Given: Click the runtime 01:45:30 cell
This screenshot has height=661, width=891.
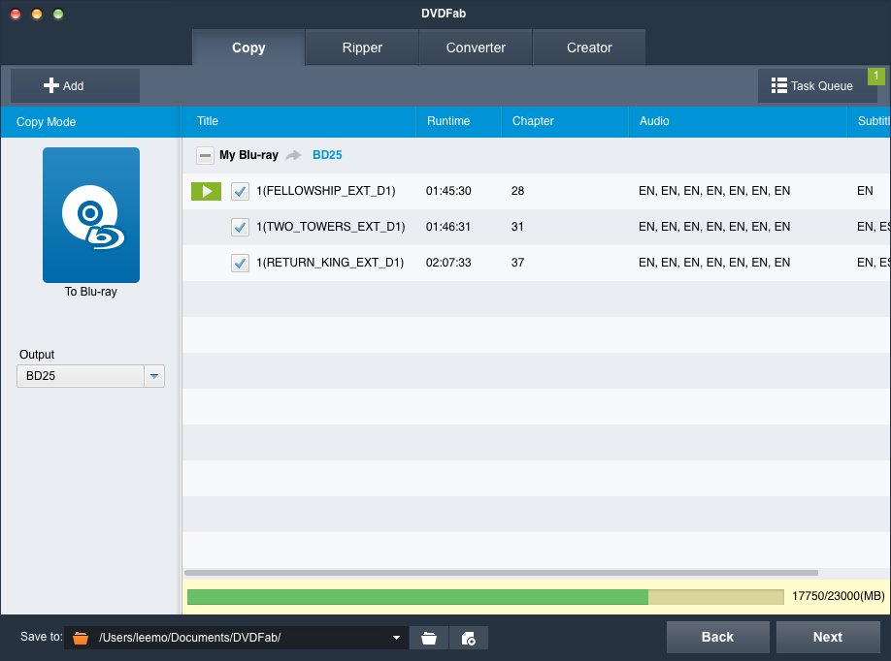Looking at the screenshot, I should coord(448,191).
